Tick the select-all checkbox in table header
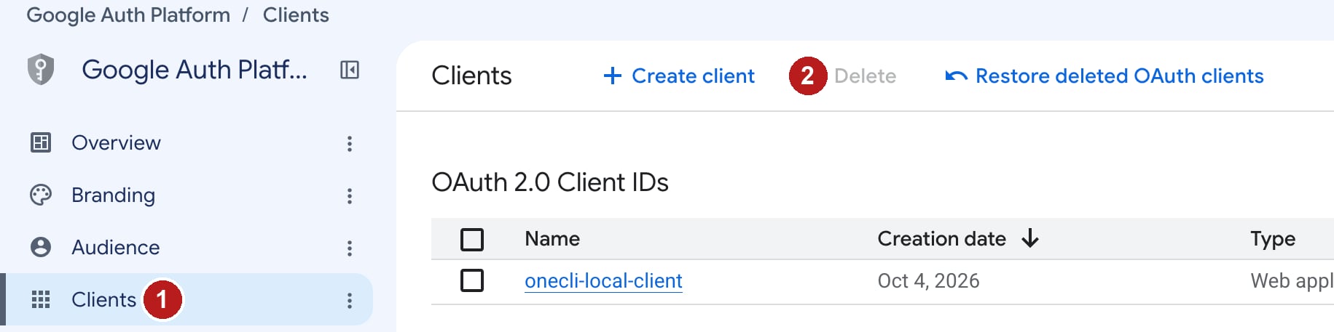The image size is (1334, 332). point(472,239)
